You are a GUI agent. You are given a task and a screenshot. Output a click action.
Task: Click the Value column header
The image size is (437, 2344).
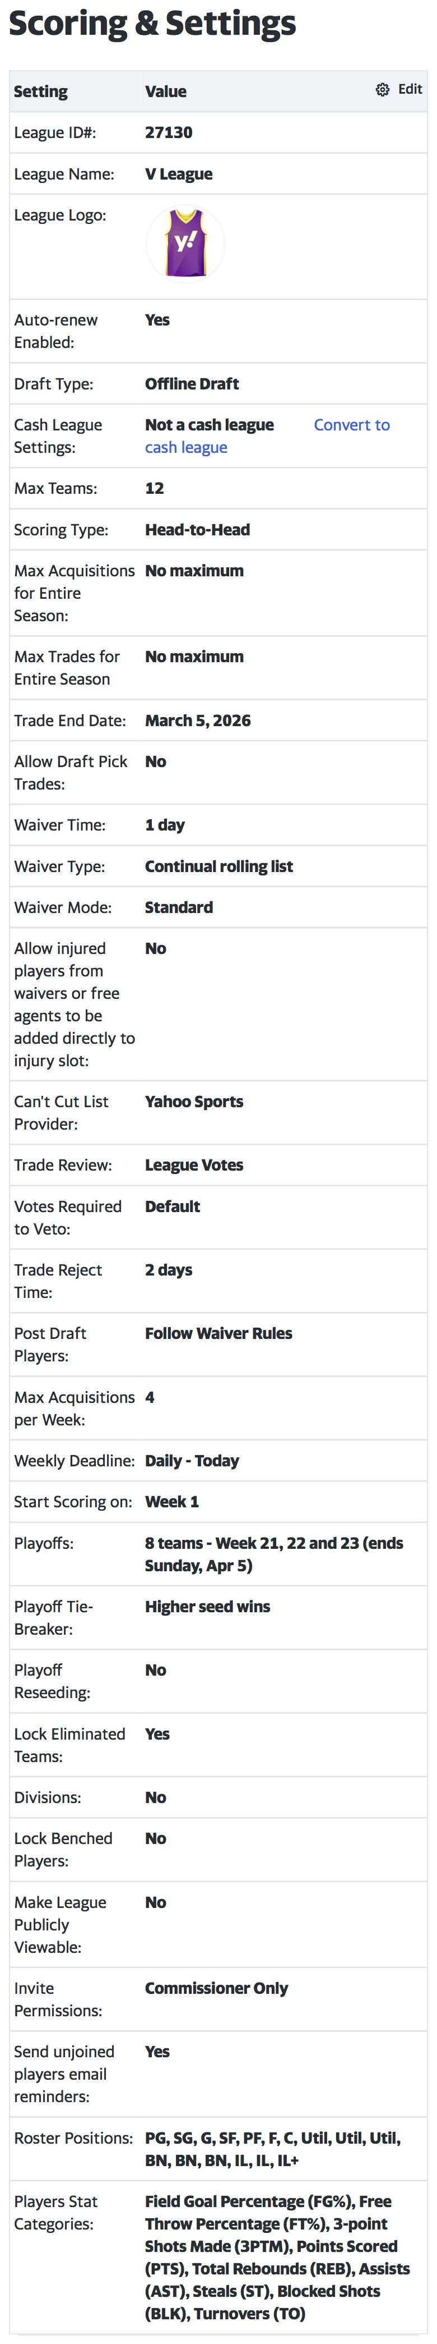tap(165, 91)
